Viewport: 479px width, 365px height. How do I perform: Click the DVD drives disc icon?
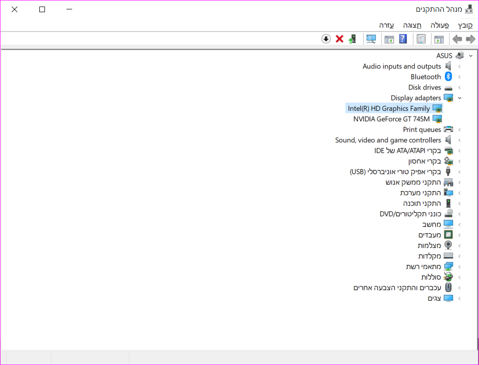tap(448, 213)
